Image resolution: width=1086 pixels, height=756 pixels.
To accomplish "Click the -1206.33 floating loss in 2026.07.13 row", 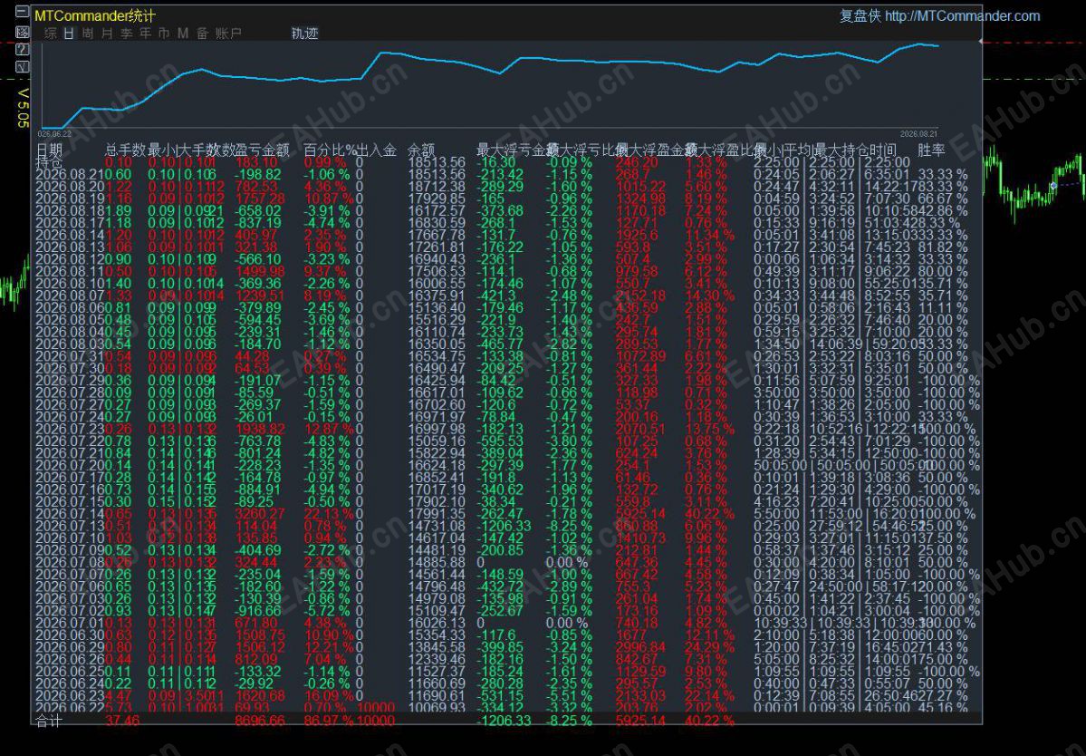I will pyautogui.click(x=504, y=526).
